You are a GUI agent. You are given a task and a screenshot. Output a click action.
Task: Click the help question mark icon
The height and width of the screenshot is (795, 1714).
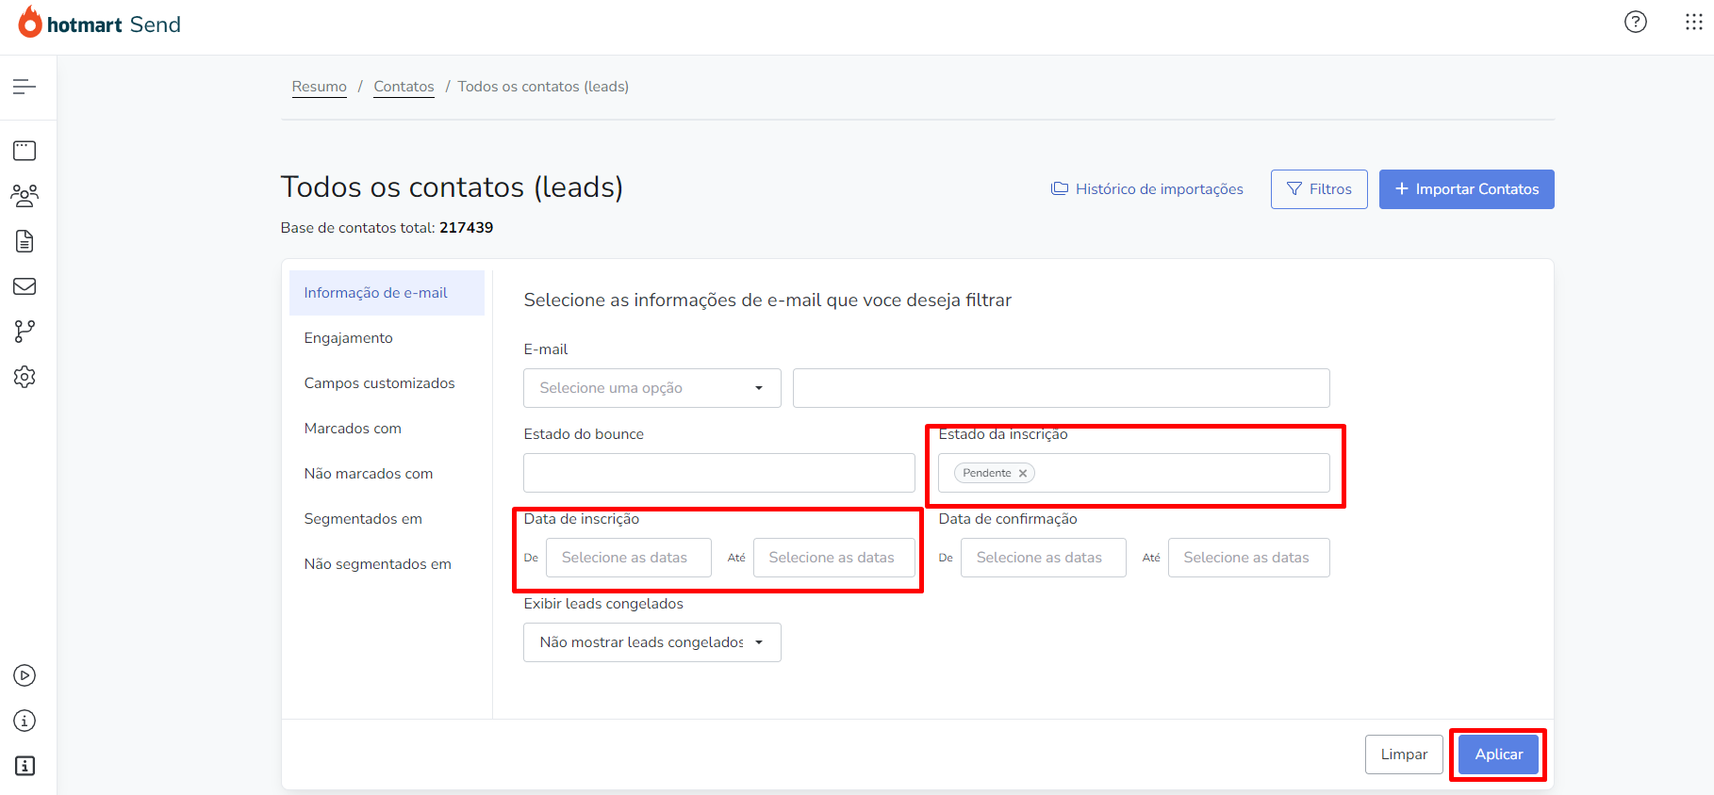tap(1635, 22)
